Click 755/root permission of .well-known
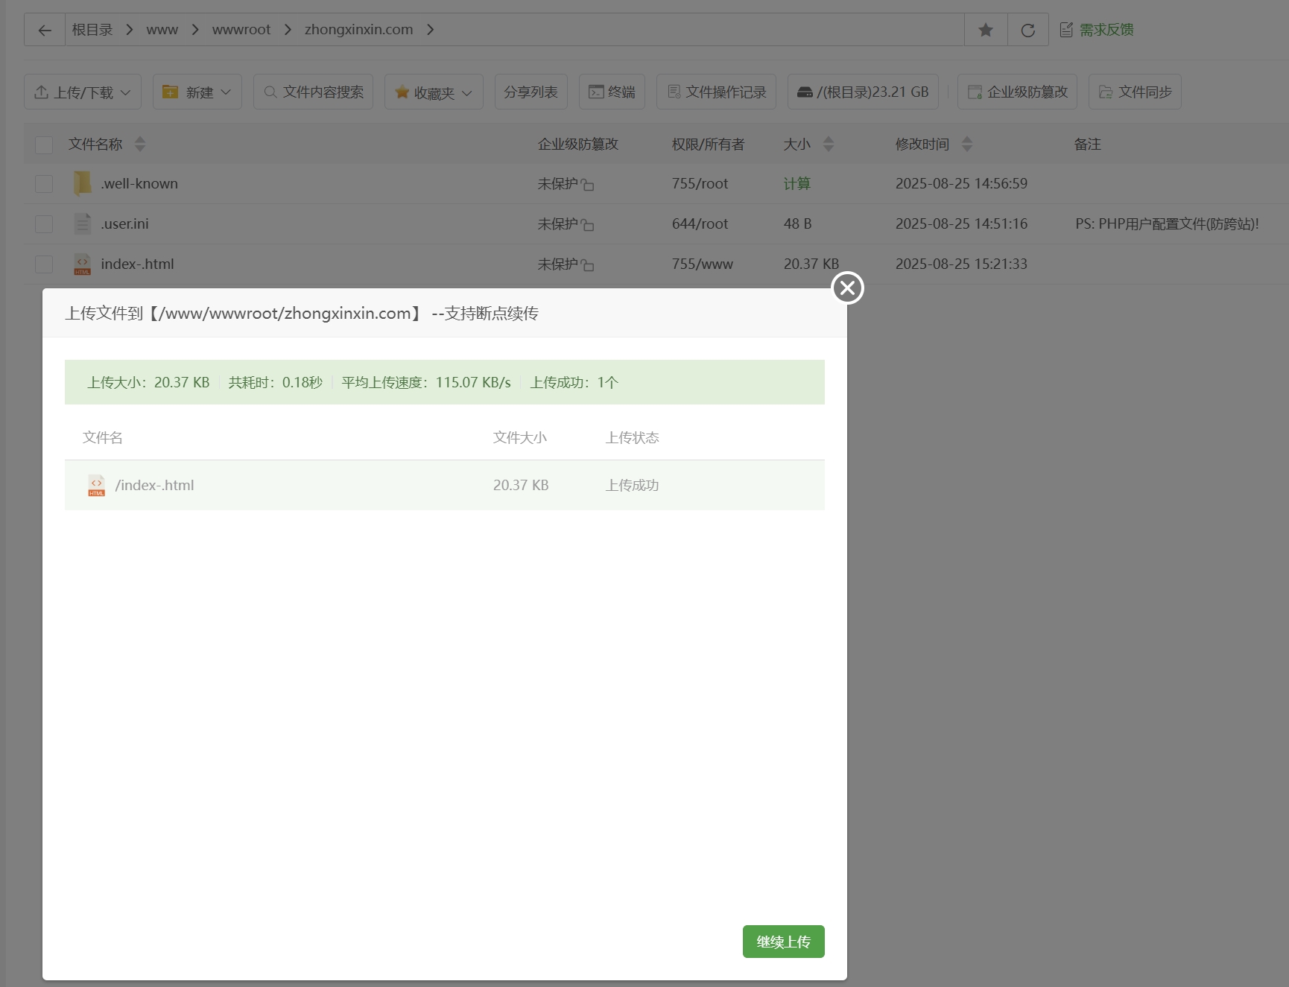The height and width of the screenshot is (987, 1289). pyautogui.click(x=700, y=183)
